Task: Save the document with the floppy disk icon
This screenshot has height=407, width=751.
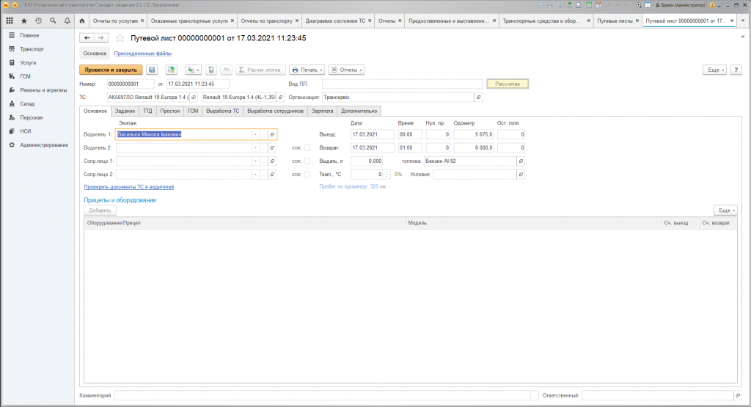Action: pos(152,70)
